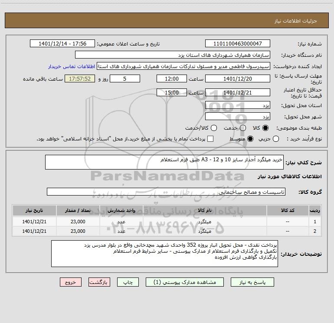Screen dimensions: 334x323
Task: Click the نام کالا column header
Action: (205, 211)
